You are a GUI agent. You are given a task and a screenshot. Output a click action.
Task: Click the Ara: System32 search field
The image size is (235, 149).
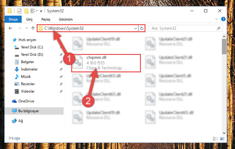click(184, 28)
